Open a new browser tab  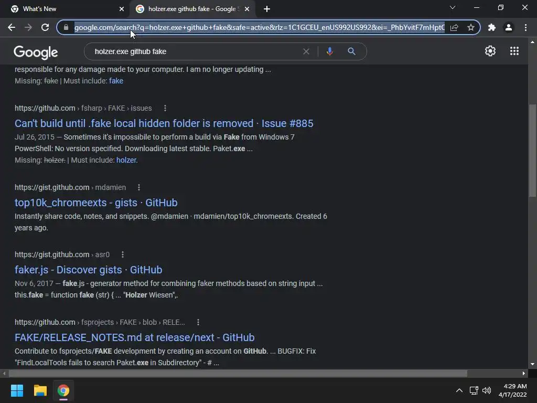267,9
